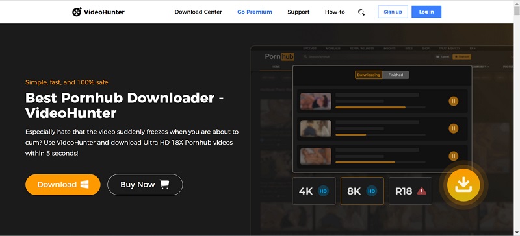Click the Sign up button
The image size is (520, 236).
(x=393, y=12)
